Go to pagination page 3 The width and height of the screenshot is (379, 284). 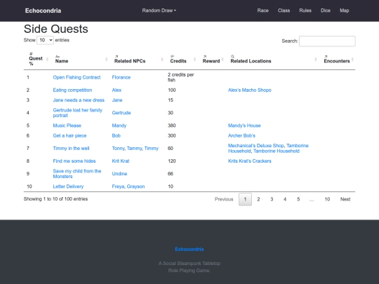(x=272, y=199)
